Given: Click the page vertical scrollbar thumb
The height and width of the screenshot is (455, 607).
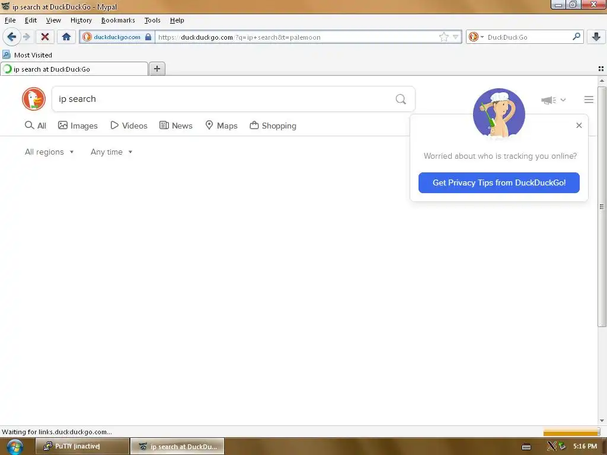Looking at the screenshot, I should click(602, 206).
